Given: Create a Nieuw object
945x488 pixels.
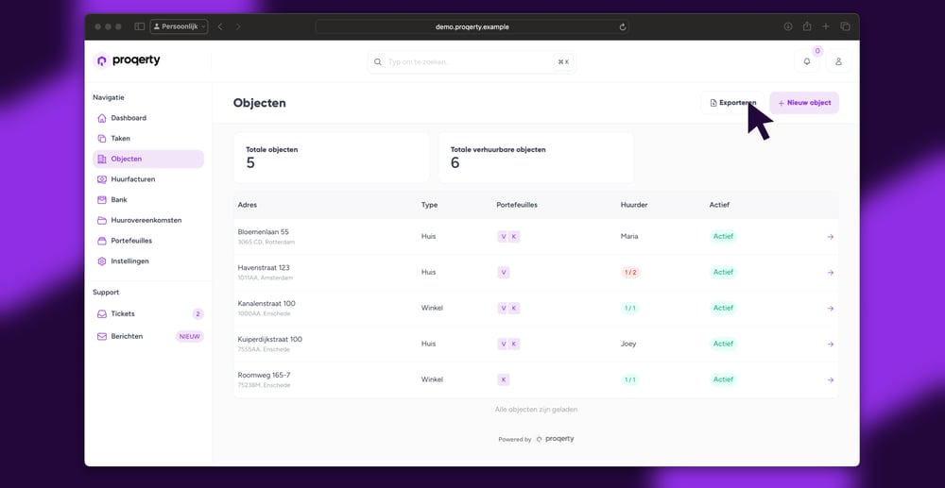Looking at the screenshot, I should pos(804,103).
